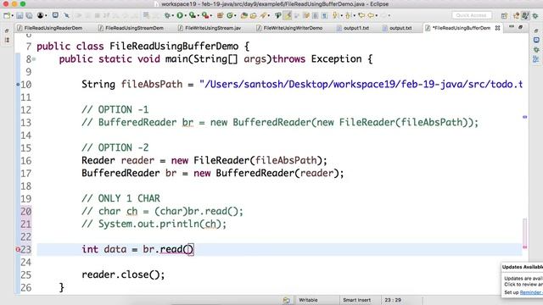The height and width of the screenshot is (305, 543).
Task: Select the active Java perspective button
Action: (525, 15)
